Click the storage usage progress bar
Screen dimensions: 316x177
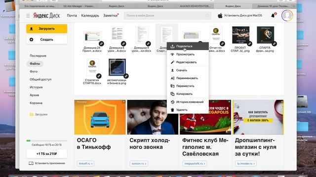point(47,141)
